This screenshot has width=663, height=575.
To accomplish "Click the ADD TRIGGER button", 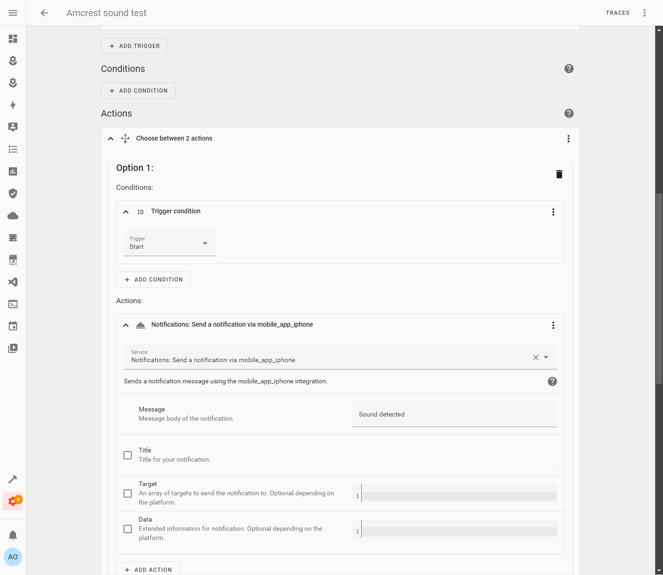I will (x=134, y=46).
